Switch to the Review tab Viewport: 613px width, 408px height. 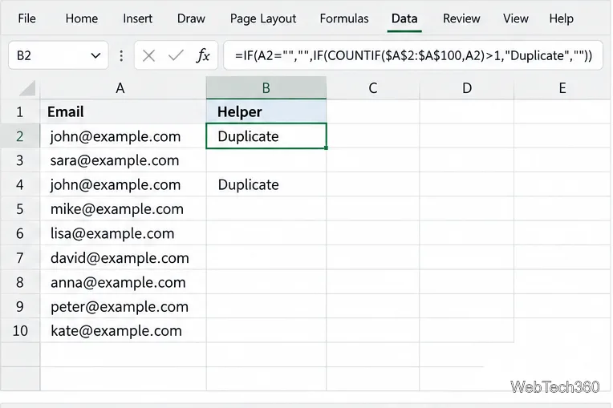tap(461, 18)
